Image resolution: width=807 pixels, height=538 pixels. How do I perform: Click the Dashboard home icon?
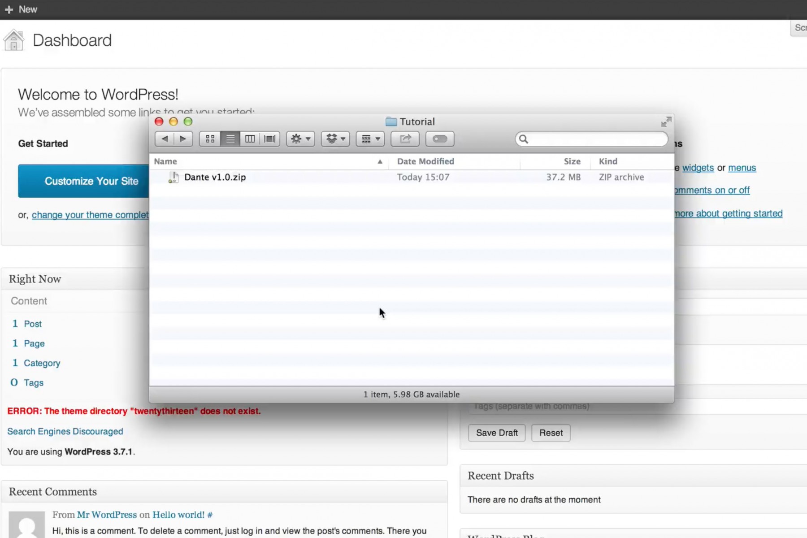[14, 40]
